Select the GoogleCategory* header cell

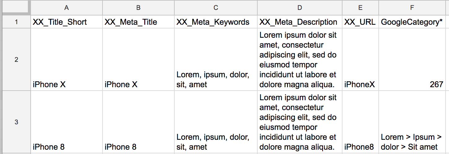[x=412, y=22]
